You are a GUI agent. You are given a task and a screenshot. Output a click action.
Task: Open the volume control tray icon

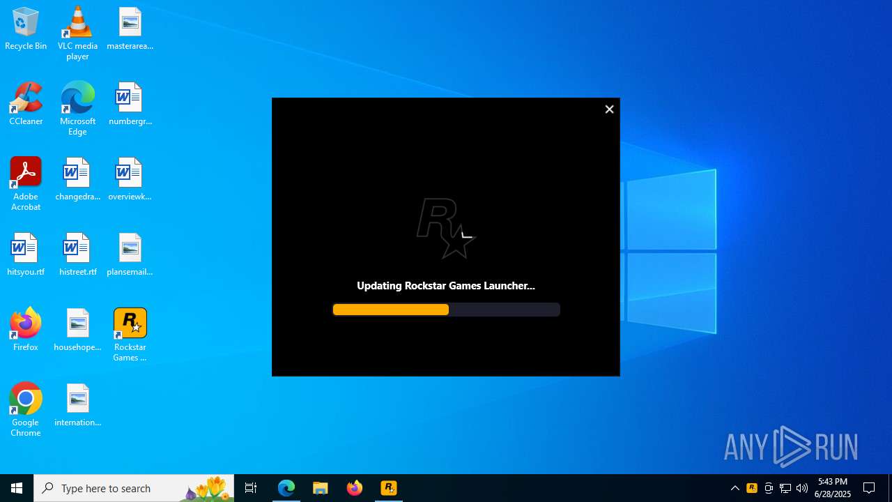[802, 488]
